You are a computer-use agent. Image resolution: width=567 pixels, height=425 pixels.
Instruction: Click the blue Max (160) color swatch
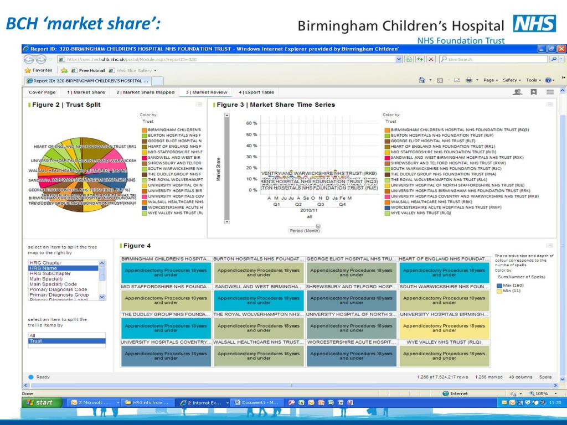[x=499, y=286]
